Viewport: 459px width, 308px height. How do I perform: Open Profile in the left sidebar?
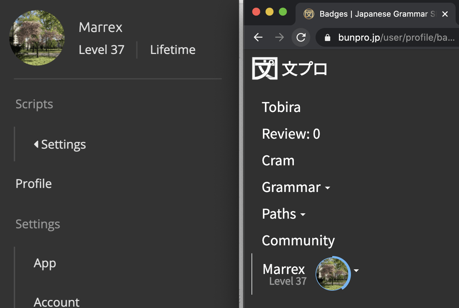pyautogui.click(x=33, y=184)
